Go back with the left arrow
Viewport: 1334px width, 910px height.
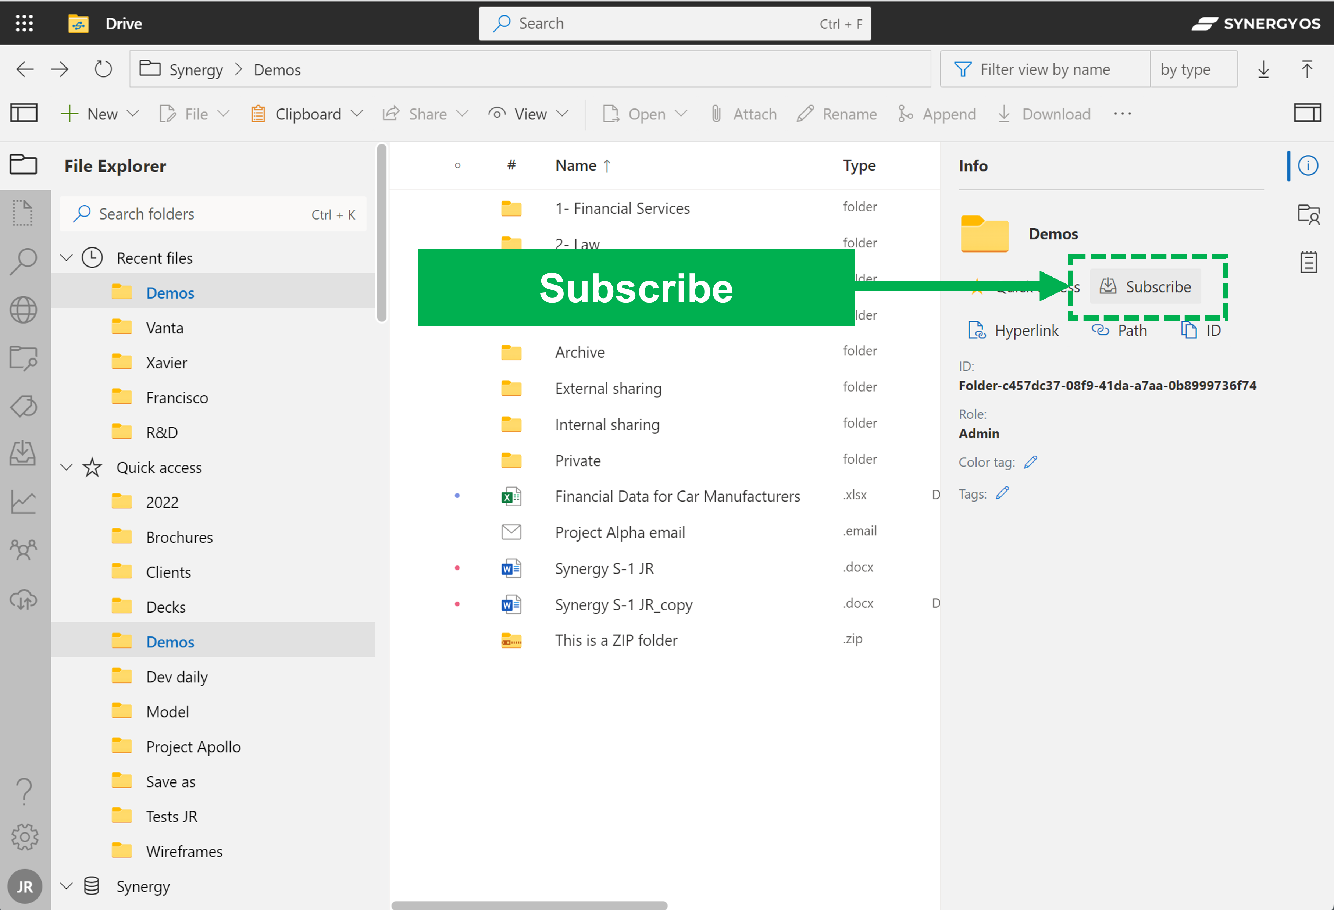click(25, 69)
